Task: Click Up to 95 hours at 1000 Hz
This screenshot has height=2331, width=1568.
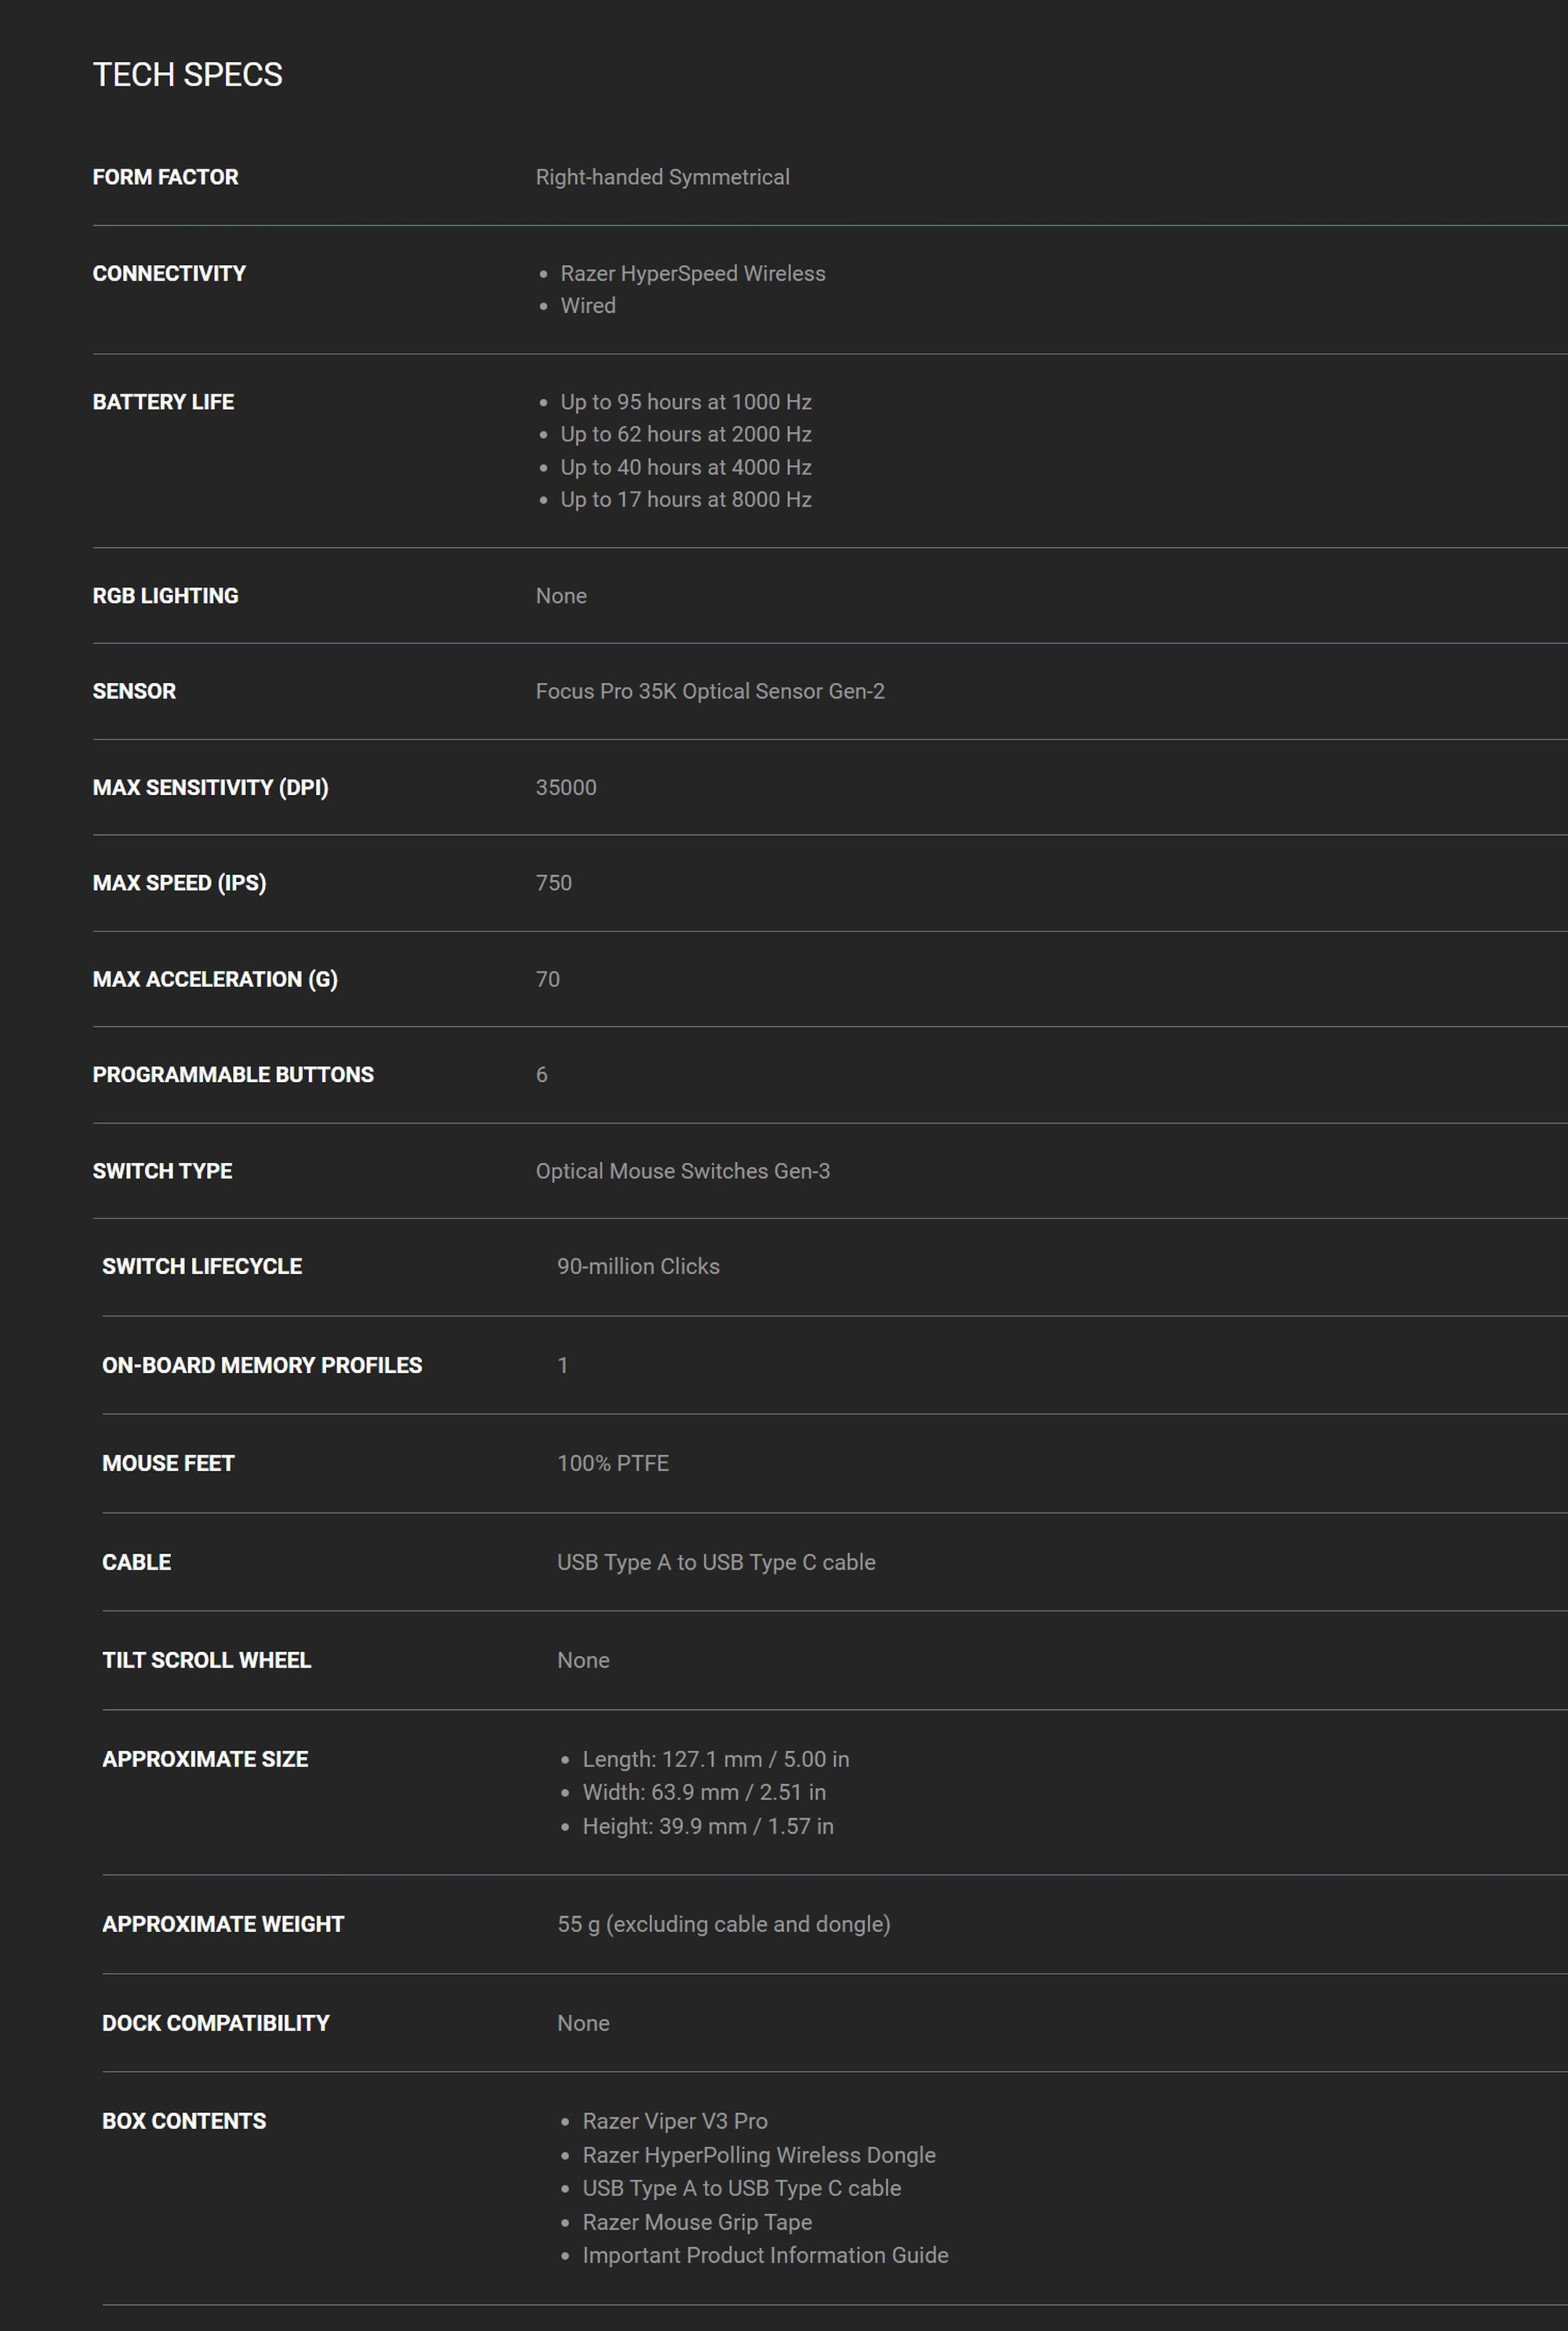Action: click(686, 402)
